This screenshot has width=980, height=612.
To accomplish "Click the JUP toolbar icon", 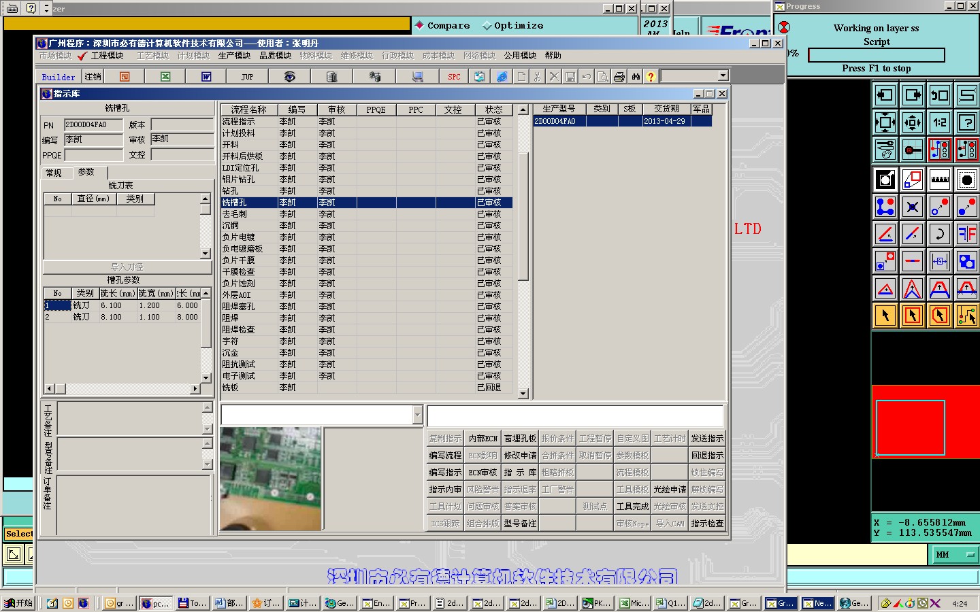I will click(x=247, y=77).
